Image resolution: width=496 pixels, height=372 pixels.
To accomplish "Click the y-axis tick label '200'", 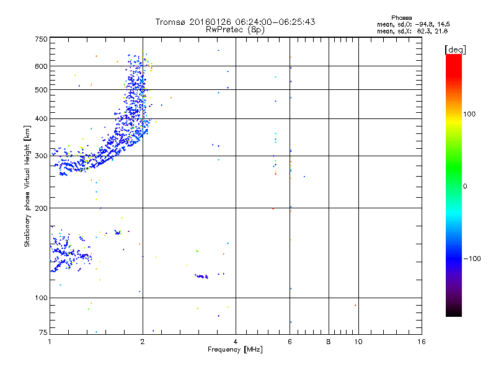I will [x=41, y=208].
